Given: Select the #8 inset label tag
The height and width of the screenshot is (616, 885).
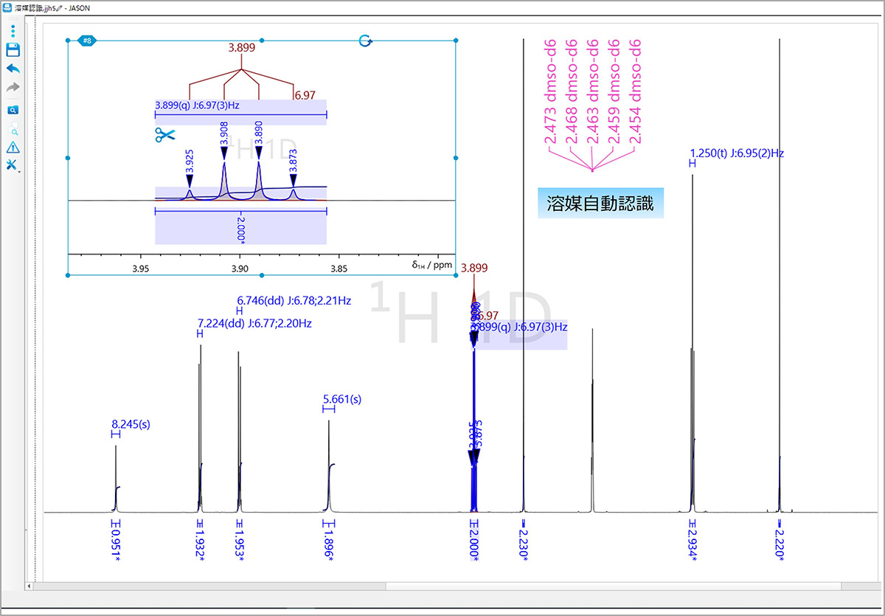Looking at the screenshot, I should [x=87, y=41].
